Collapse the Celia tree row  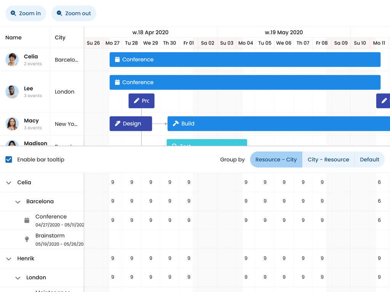pos(9,183)
